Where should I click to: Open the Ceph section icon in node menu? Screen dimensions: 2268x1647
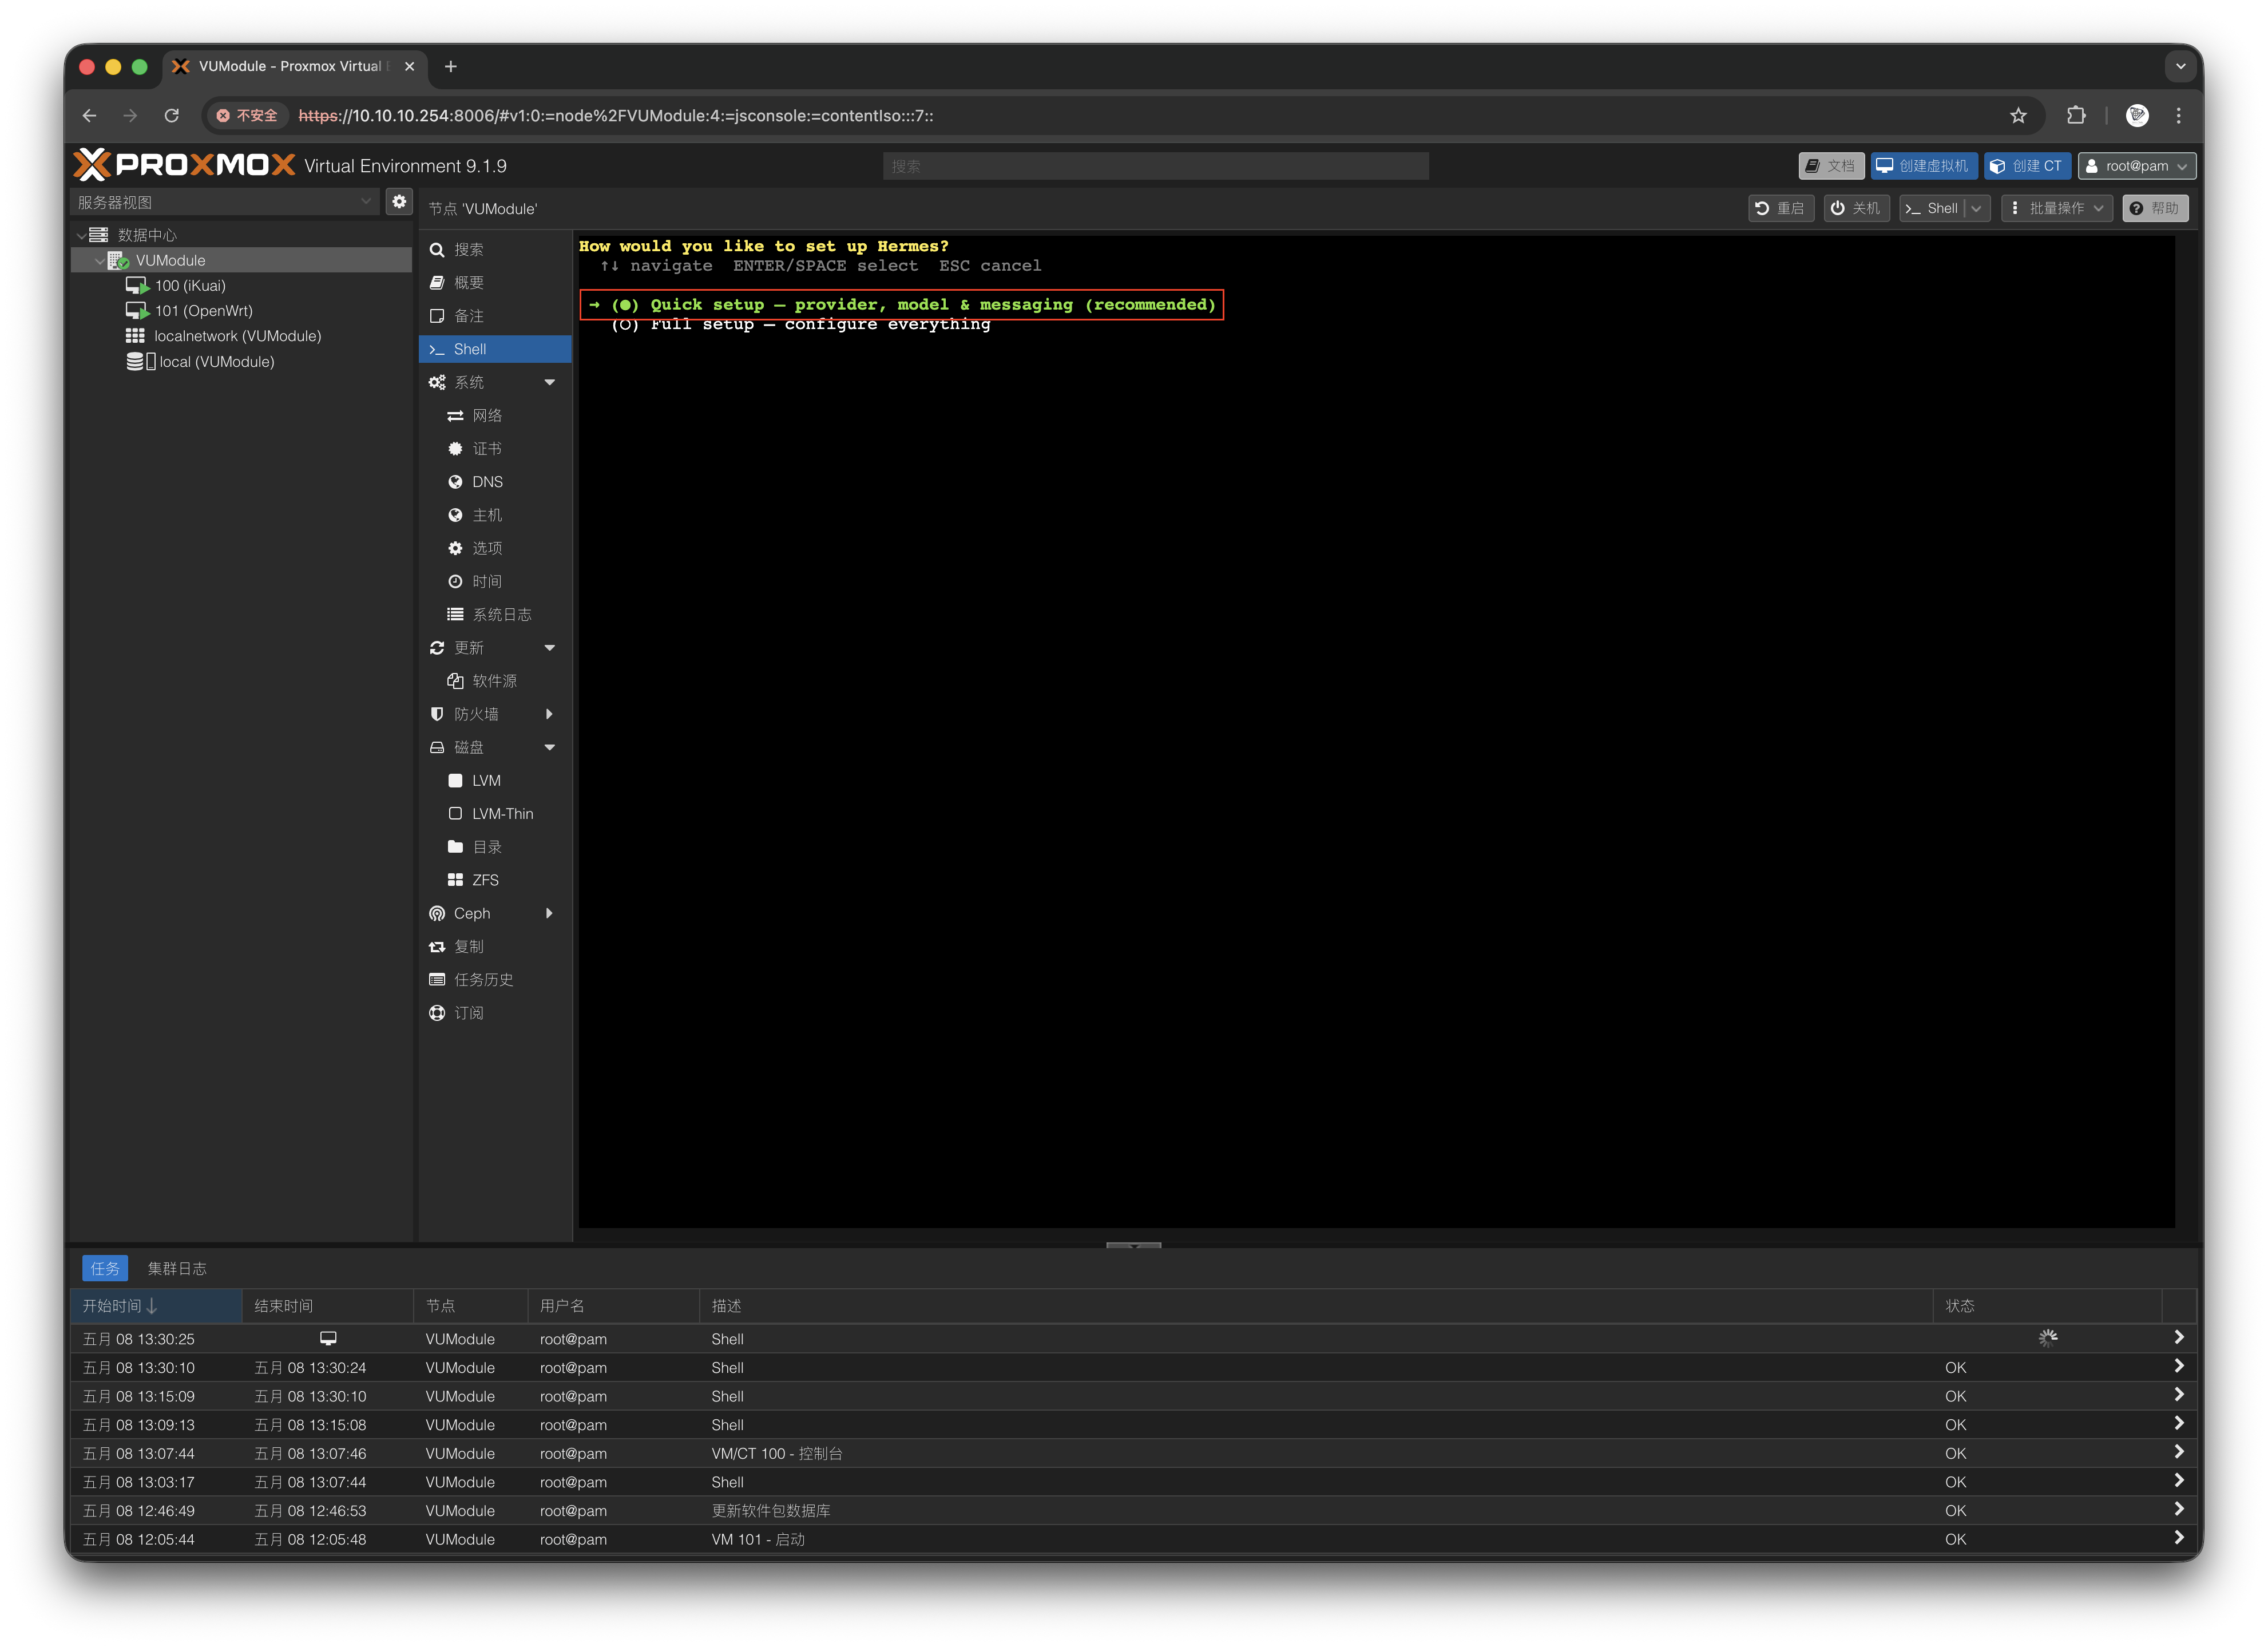click(x=437, y=914)
